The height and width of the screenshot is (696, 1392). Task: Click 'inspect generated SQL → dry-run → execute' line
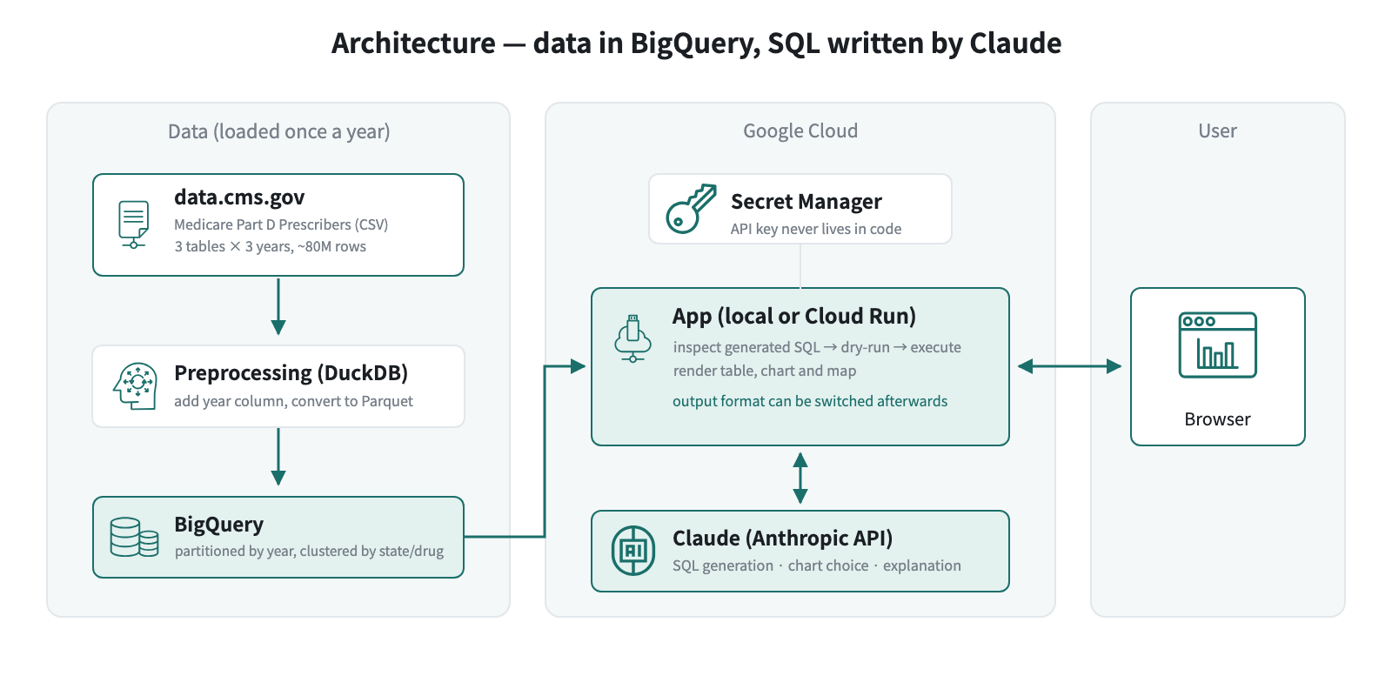817,347
